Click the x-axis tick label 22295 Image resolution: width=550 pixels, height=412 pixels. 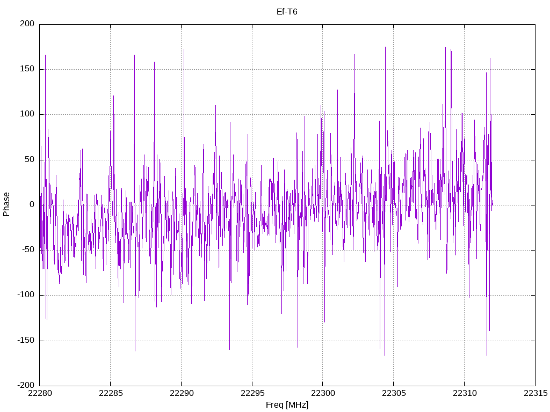(252, 393)
